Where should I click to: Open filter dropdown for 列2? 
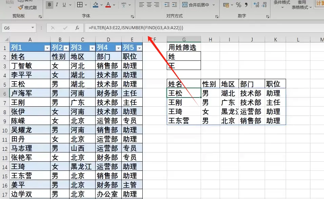(66, 48)
